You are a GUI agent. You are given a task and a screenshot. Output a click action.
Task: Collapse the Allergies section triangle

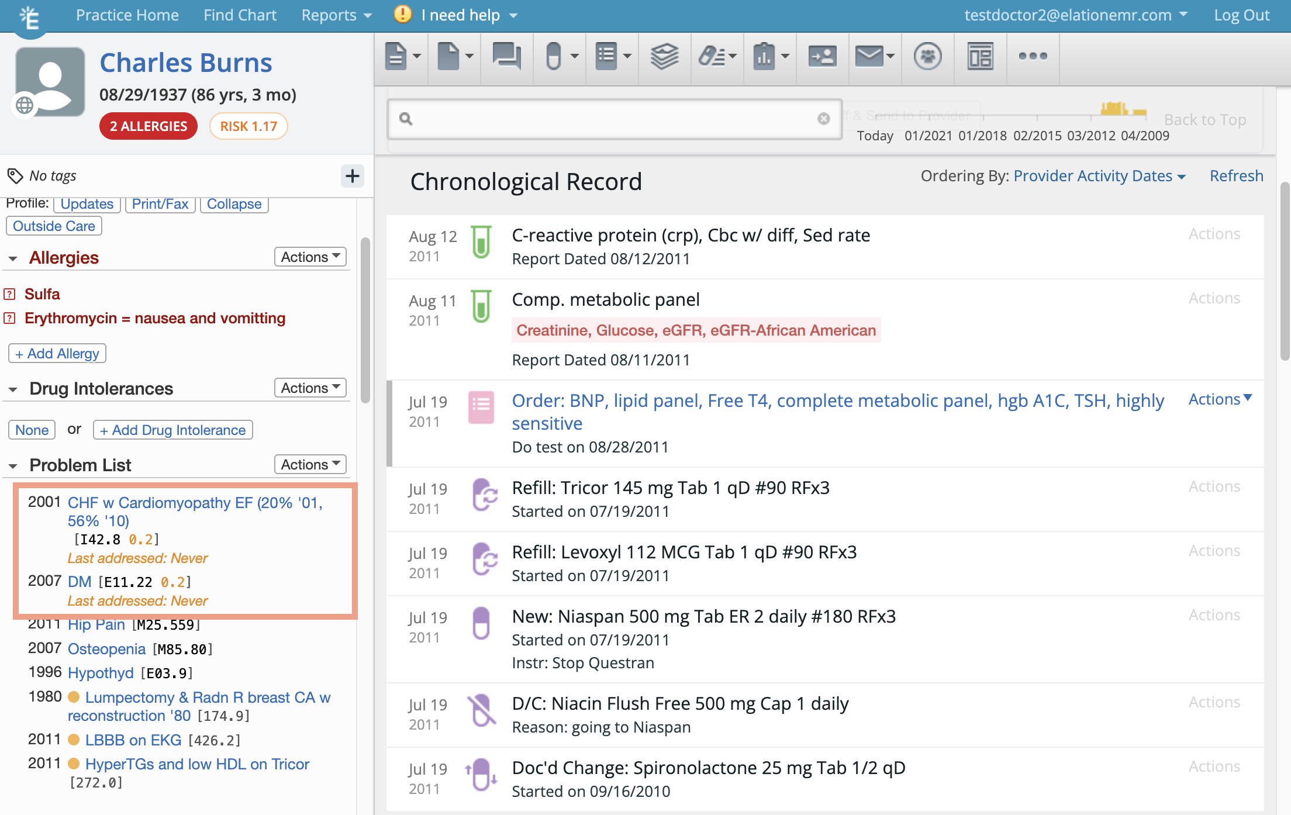pyautogui.click(x=13, y=258)
